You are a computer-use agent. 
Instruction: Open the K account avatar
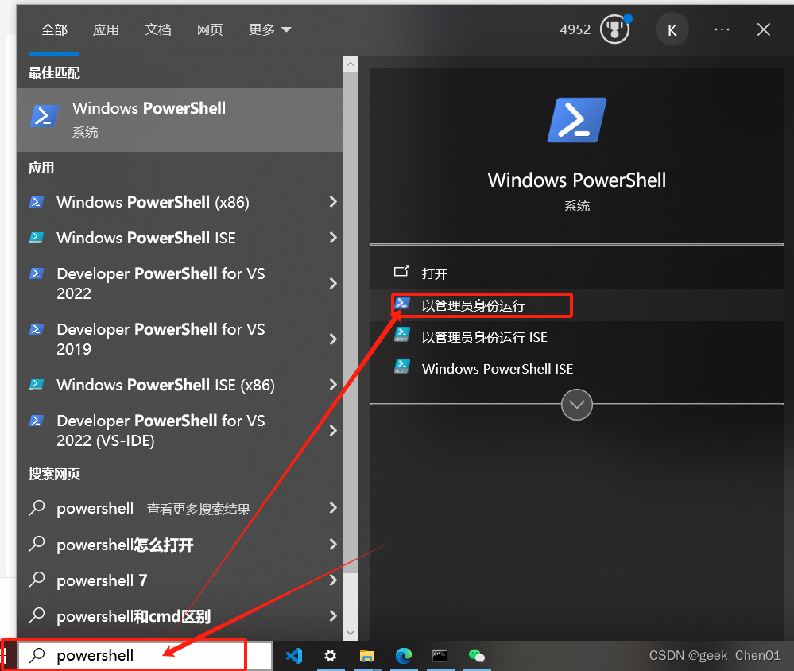[x=672, y=30]
